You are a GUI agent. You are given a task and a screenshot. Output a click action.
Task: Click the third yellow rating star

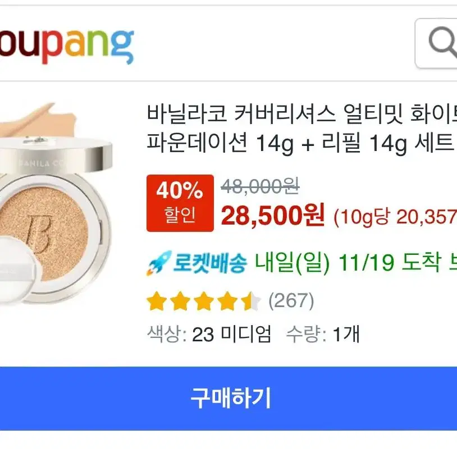coord(204,301)
